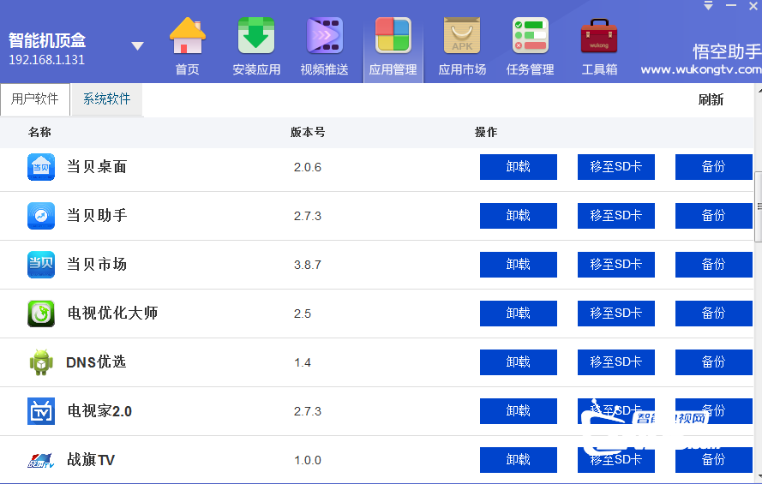Click the 当贝助手 app icon
This screenshot has width=762, height=484.
pyautogui.click(x=41, y=216)
